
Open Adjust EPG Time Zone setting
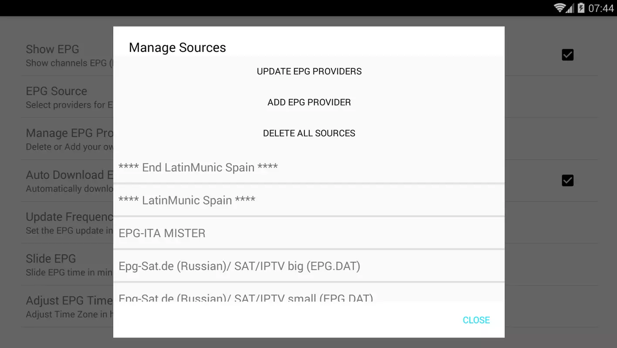point(67,307)
